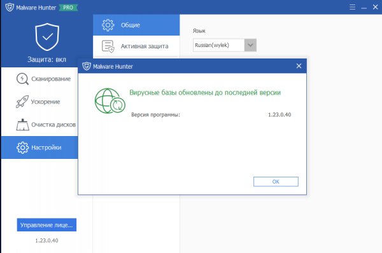Click the Сканирование magnifier icon
The width and height of the screenshot is (382, 253).
point(22,79)
